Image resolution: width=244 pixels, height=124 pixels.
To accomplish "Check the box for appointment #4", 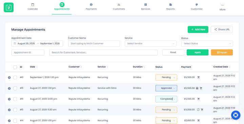I will (15, 121).
